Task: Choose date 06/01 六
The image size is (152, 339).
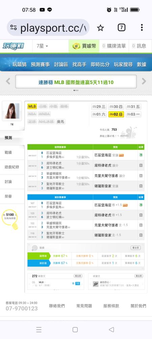Action: [x=99, y=114]
